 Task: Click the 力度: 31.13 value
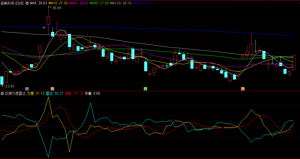click(36, 93)
